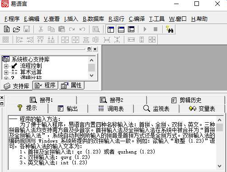The width and height of the screenshot is (227, 172).
Task: Open the 输出 tab
Action: pyautogui.click(x=68, y=109)
